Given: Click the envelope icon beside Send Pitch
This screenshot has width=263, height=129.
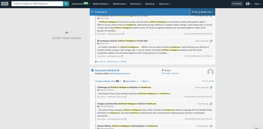Looking at the screenshot, I should (x=124, y=81).
